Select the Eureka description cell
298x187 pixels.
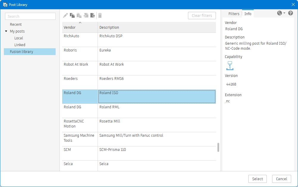coord(157,54)
